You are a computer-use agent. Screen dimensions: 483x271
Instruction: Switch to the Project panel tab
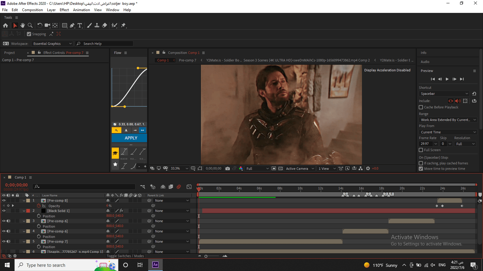[x=10, y=53]
